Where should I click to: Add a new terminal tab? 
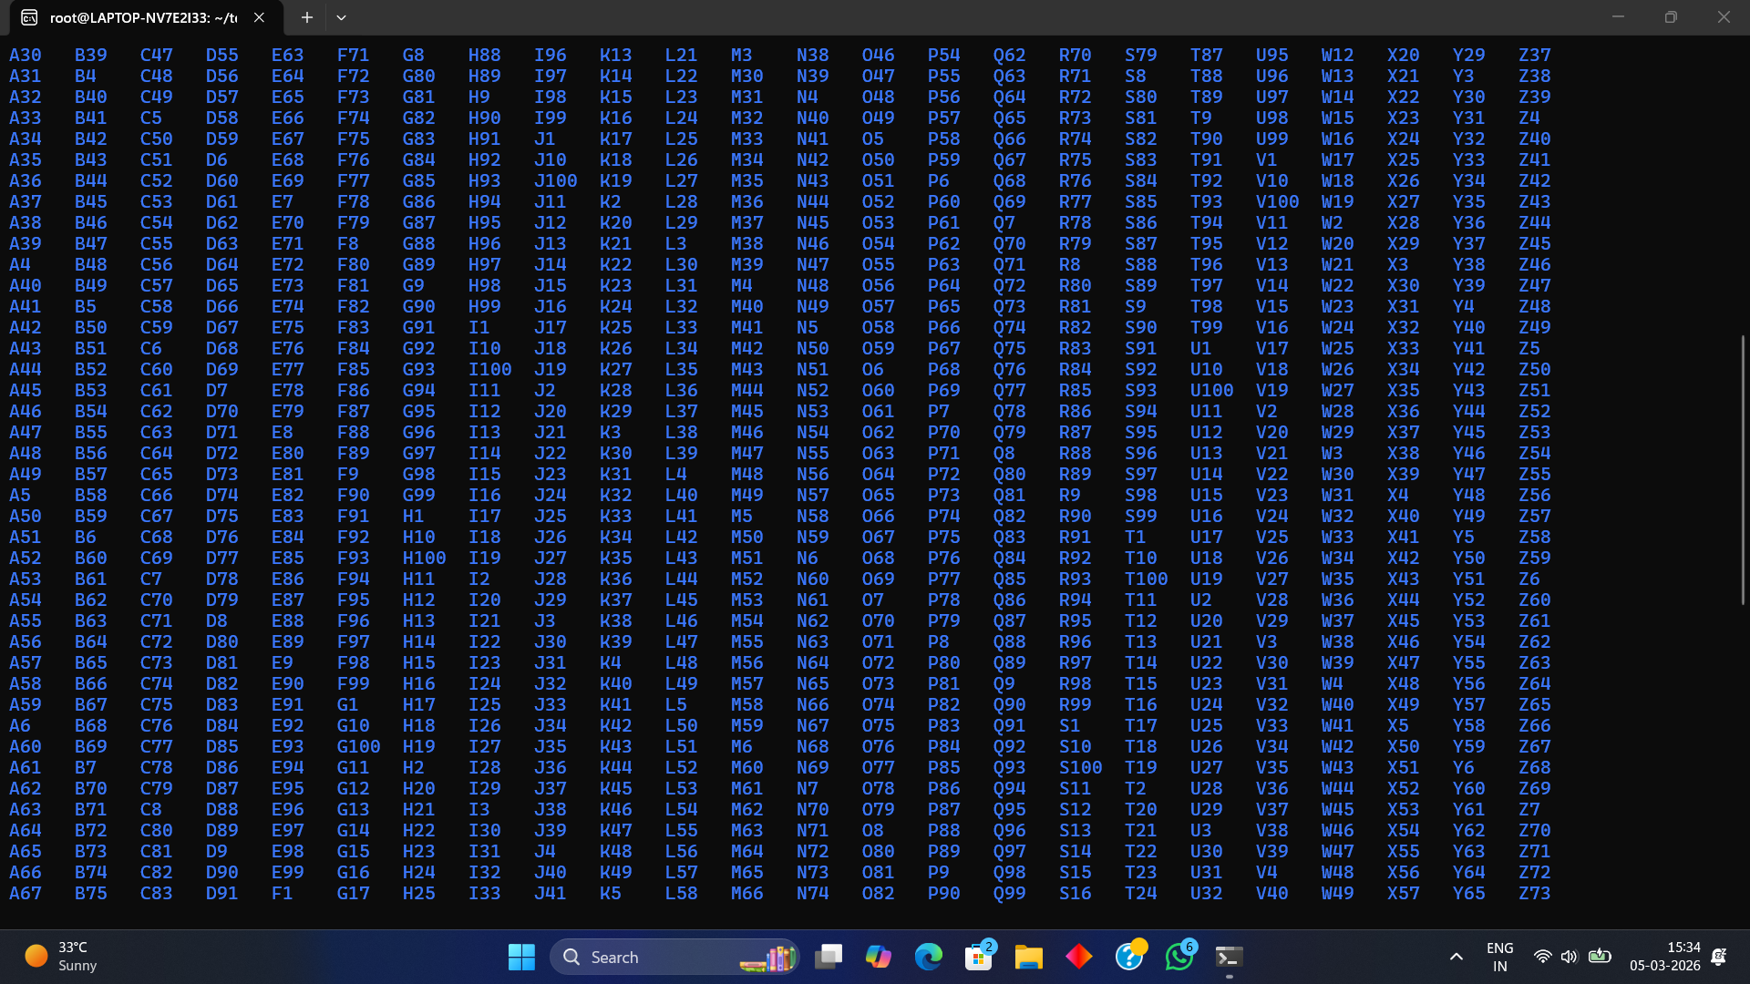(x=307, y=17)
